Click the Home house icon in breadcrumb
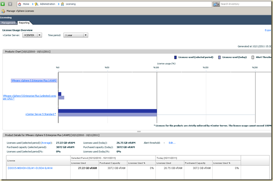The width and height of the screenshot is (273, 181). click(x=19, y=4)
